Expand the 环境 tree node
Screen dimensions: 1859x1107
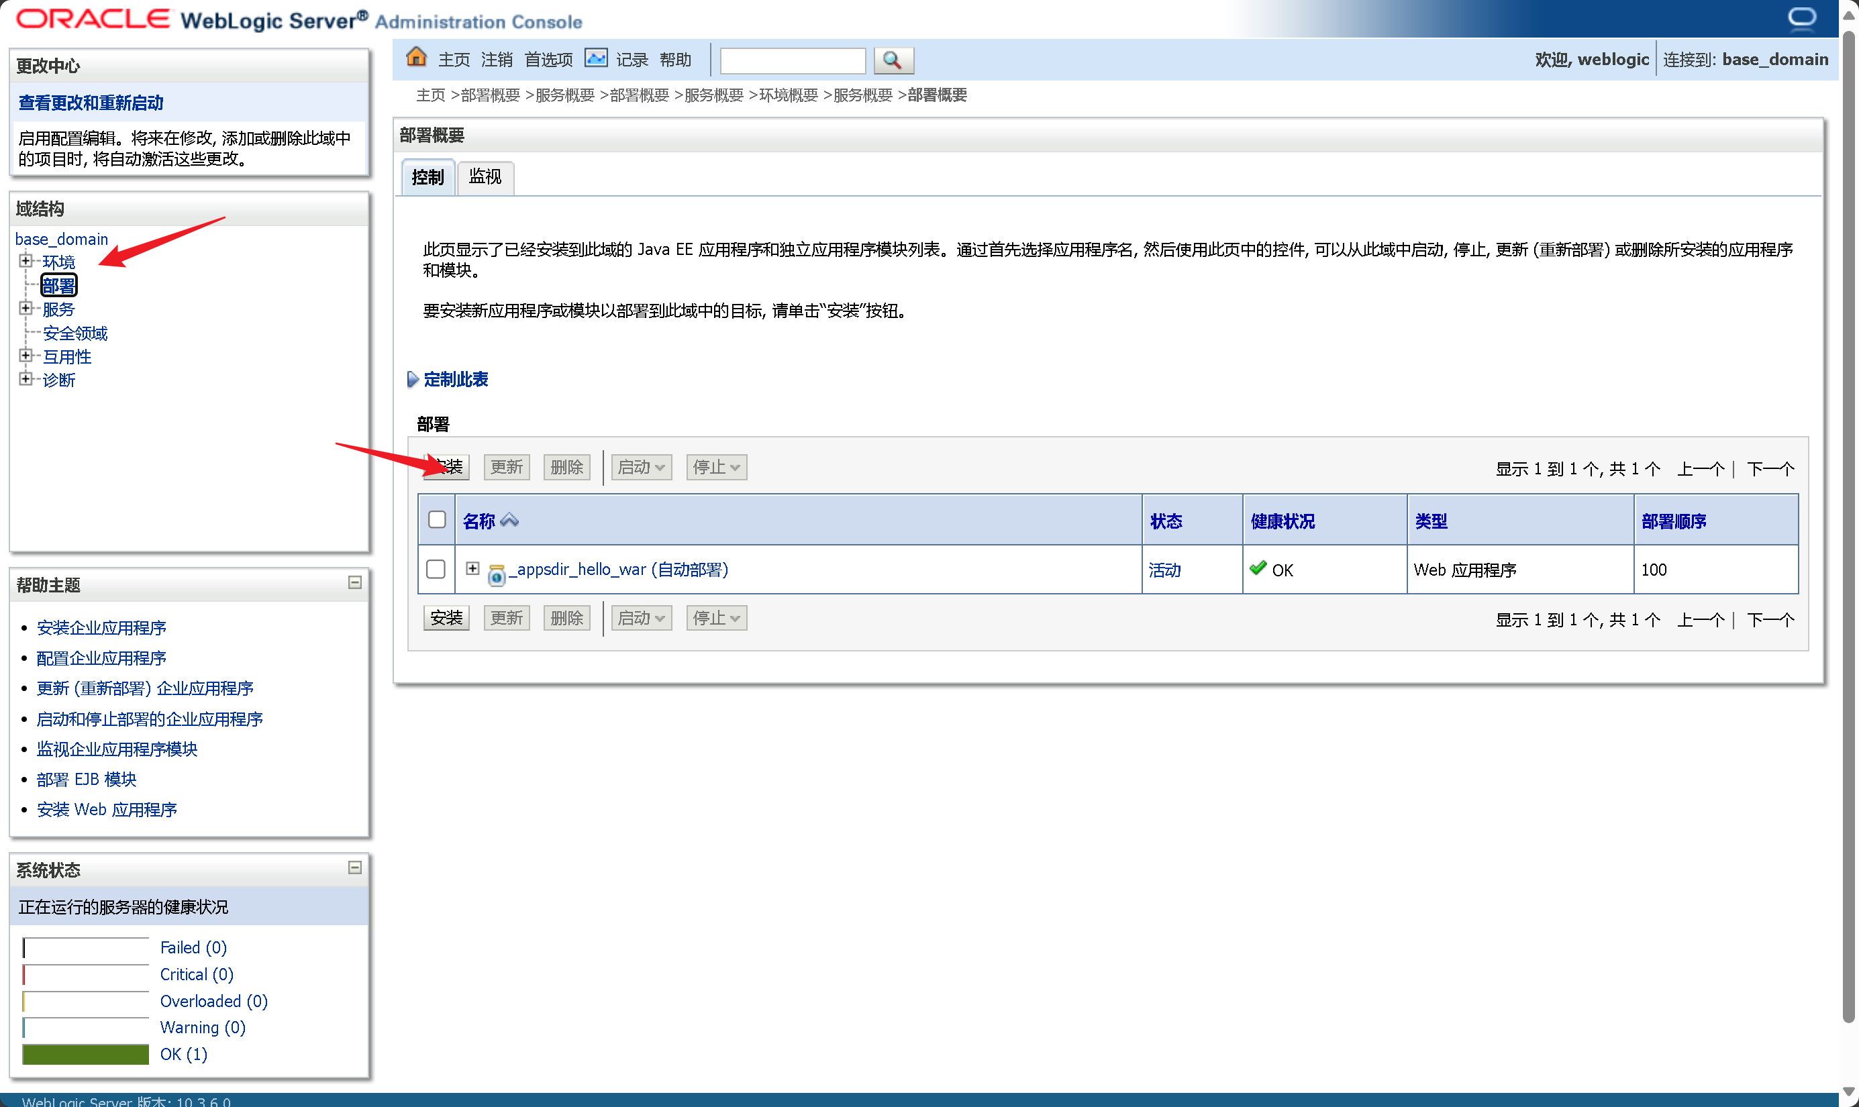26,260
